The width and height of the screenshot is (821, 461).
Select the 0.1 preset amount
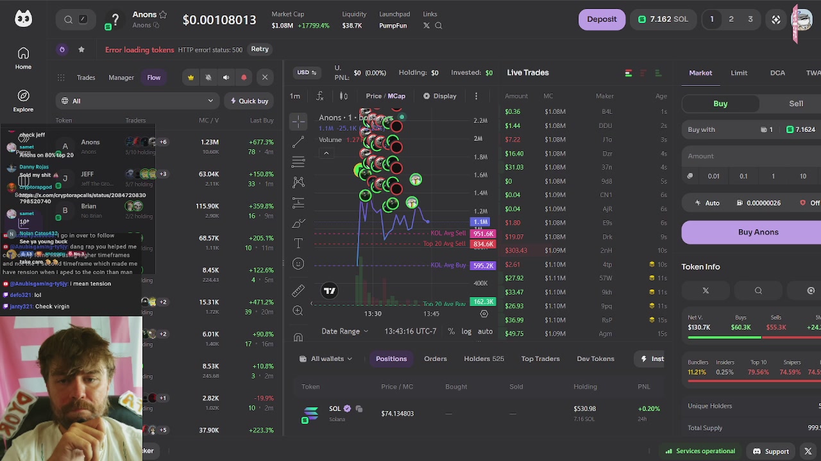pos(743,176)
